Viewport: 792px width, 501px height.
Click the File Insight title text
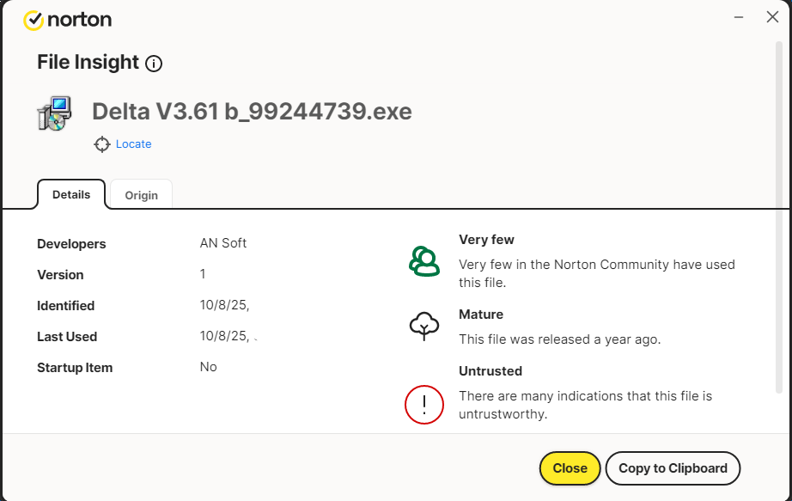point(88,62)
